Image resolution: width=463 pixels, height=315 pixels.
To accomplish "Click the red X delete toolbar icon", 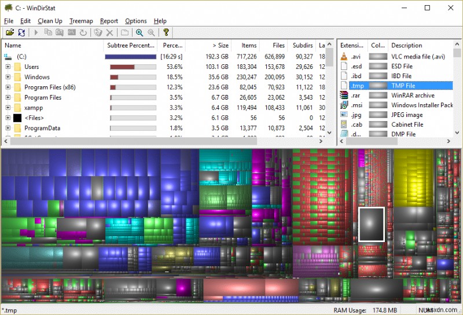I will 109,33.
